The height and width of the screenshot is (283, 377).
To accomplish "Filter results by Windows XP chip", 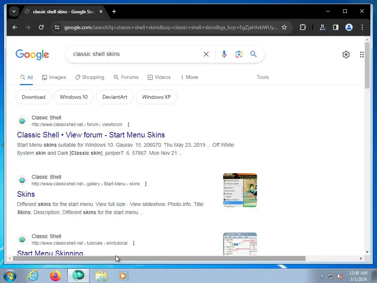I will 156,97.
